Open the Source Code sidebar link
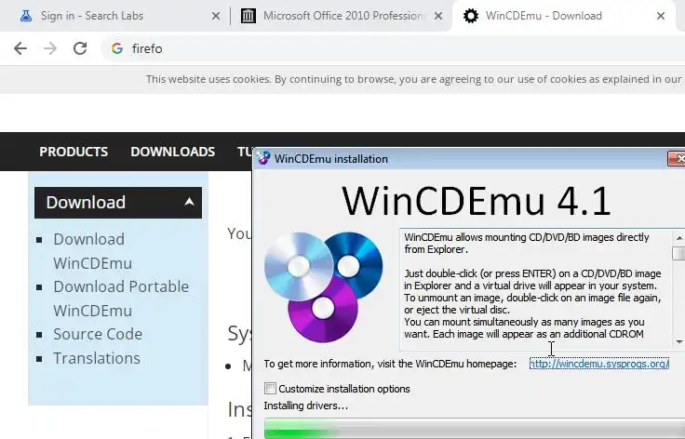Image resolution: width=685 pixels, height=439 pixels. coord(98,334)
